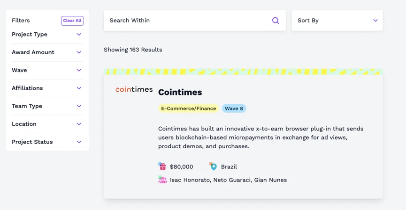Expand the Award Amount filter
Viewport: 406px width, 210px height.
[x=79, y=52]
